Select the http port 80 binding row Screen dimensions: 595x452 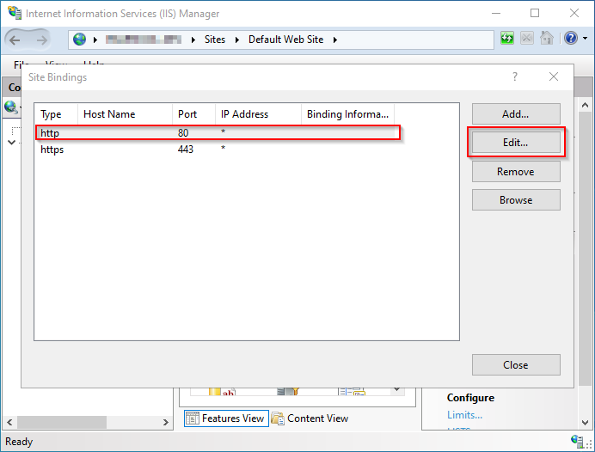pyautogui.click(x=218, y=132)
